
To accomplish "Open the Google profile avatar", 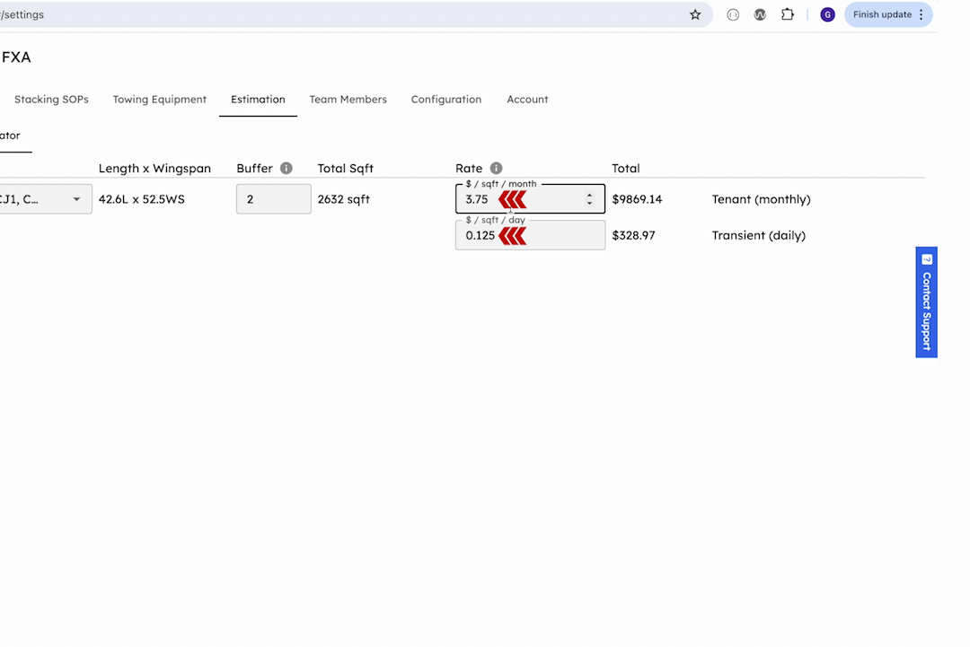I will (827, 14).
